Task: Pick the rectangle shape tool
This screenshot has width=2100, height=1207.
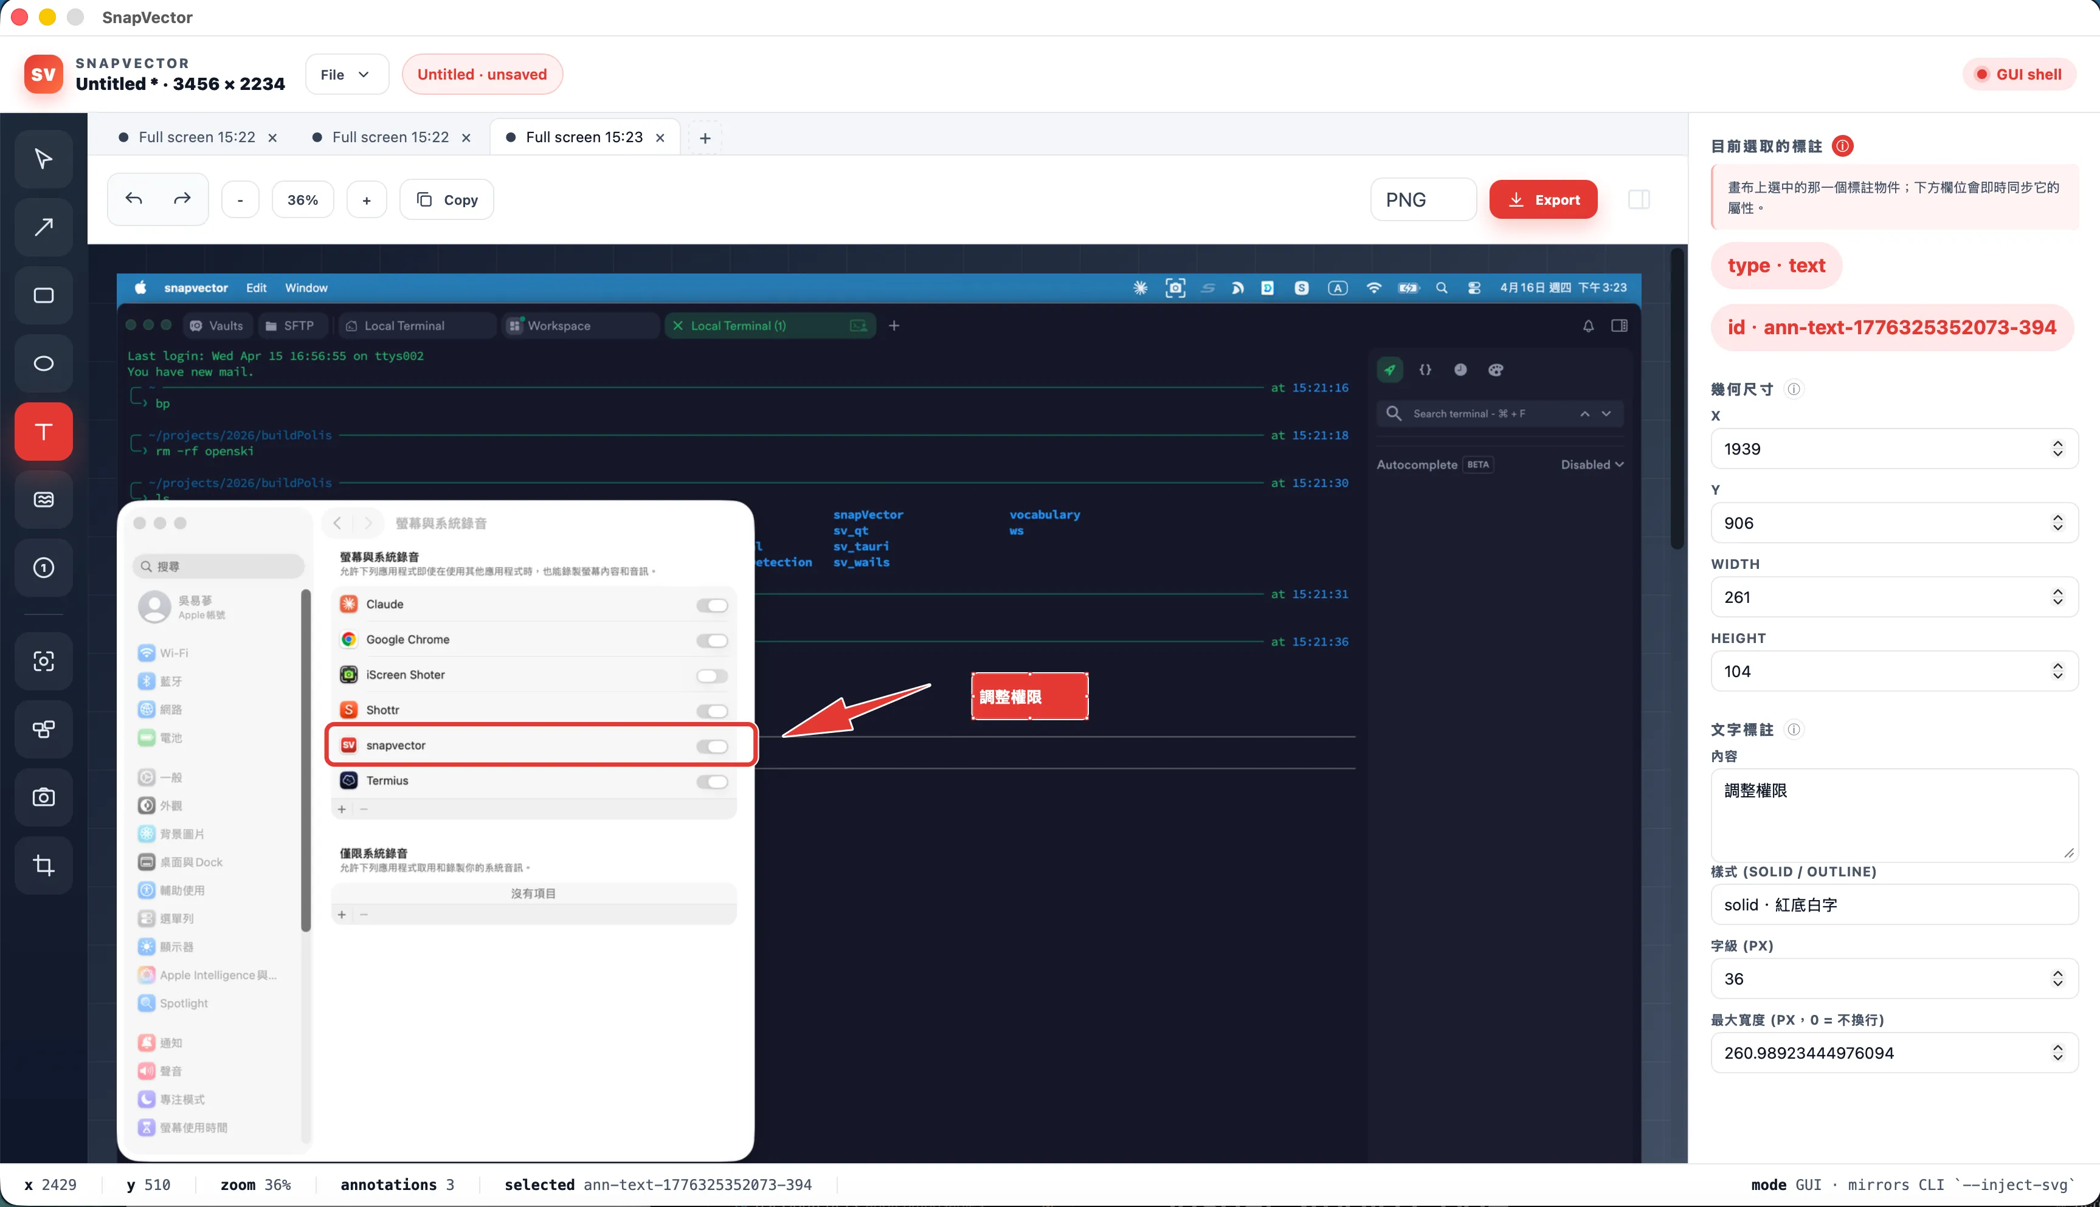Action: coord(44,295)
